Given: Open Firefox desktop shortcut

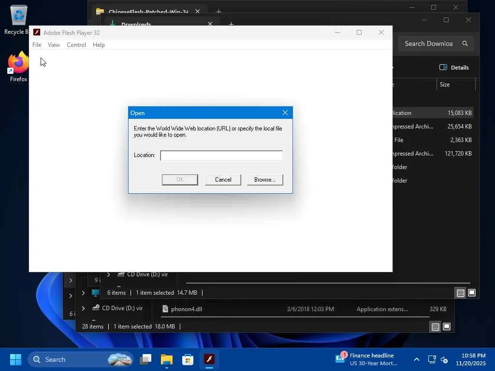Looking at the screenshot, I should pyautogui.click(x=18, y=67).
